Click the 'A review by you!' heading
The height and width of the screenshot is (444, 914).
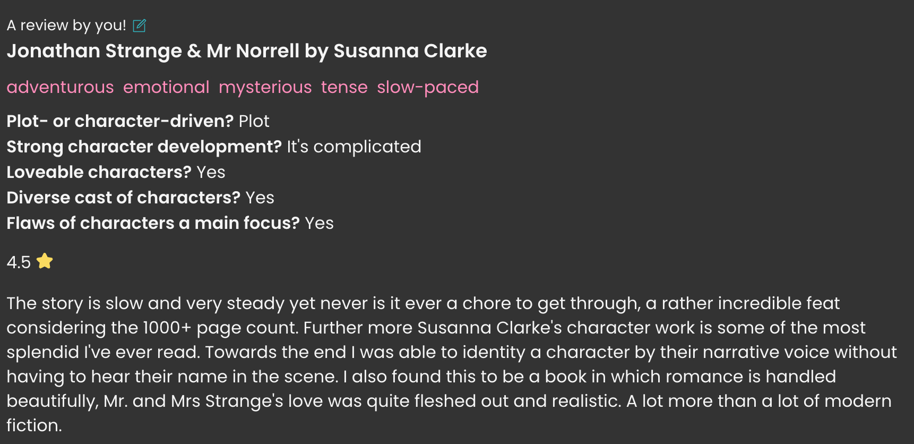[66, 25]
